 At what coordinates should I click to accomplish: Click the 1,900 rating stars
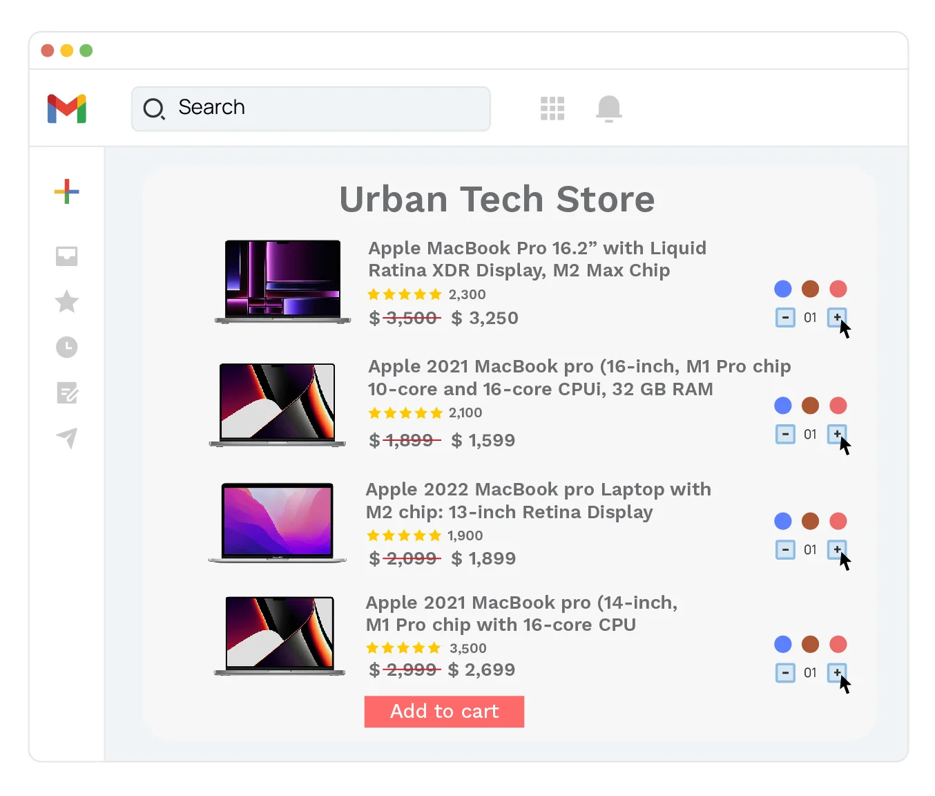[x=404, y=536]
